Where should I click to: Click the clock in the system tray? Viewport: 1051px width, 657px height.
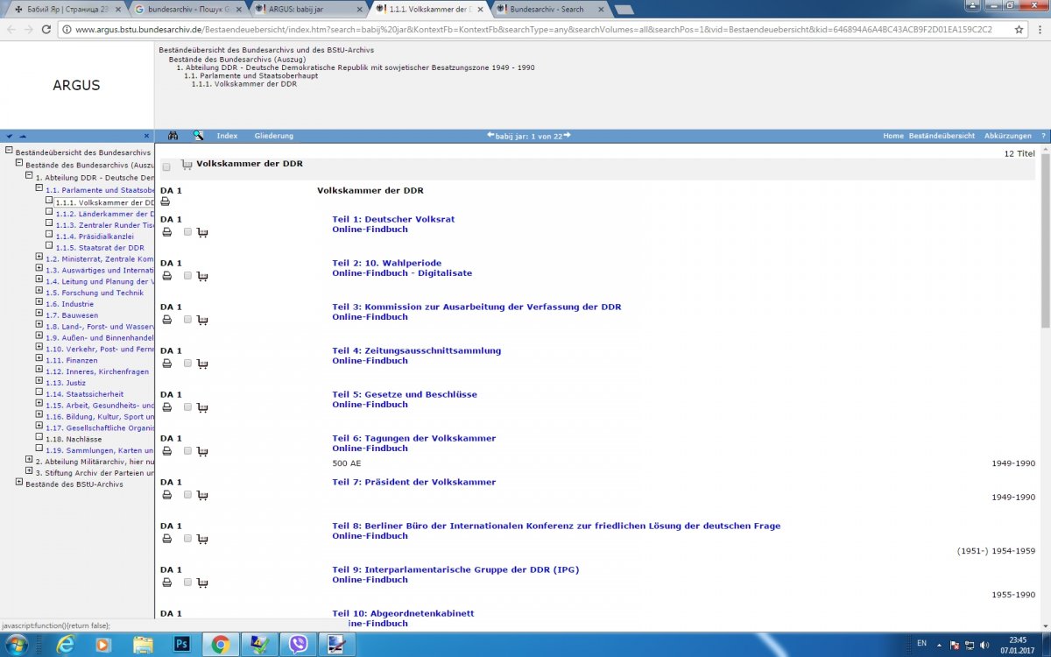pyautogui.click(x=1017, y=645)
